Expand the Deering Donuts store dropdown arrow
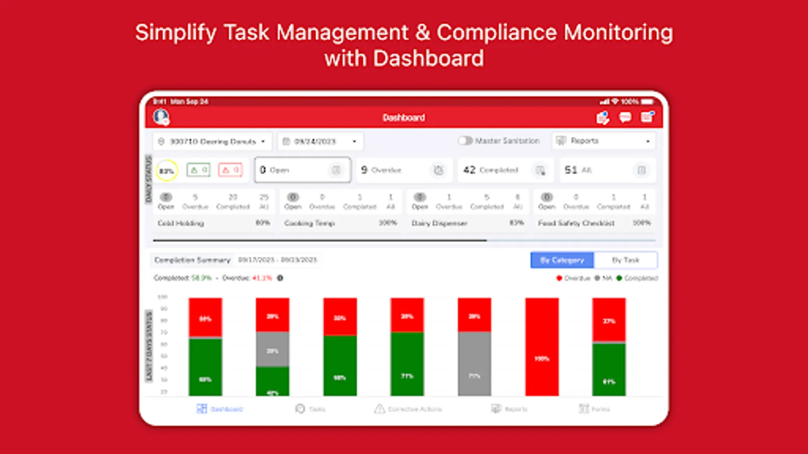The image size is (808, 454). click(263, 142)
